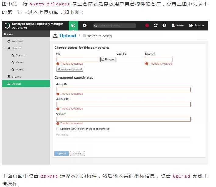Click the File path input field

(x=78, y=59)
